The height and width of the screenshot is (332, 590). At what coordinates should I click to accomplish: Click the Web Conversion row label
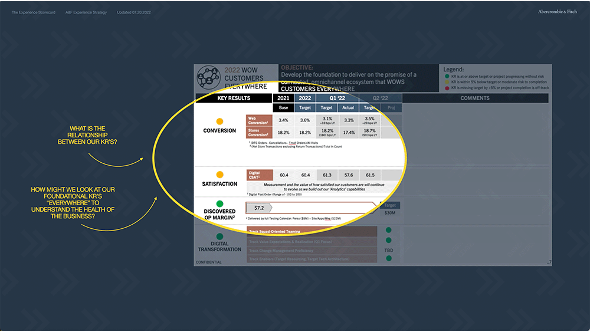(259, 120)
